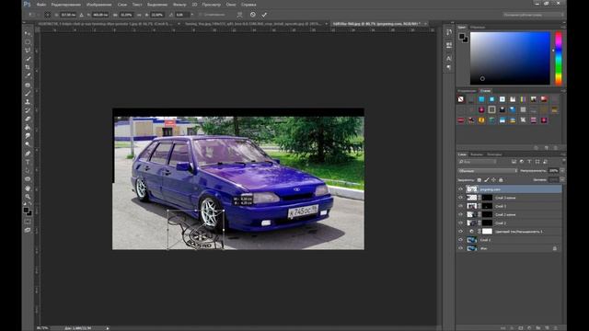
Task: Open the Styles panel flyout menu
Action: coord(563,91)
